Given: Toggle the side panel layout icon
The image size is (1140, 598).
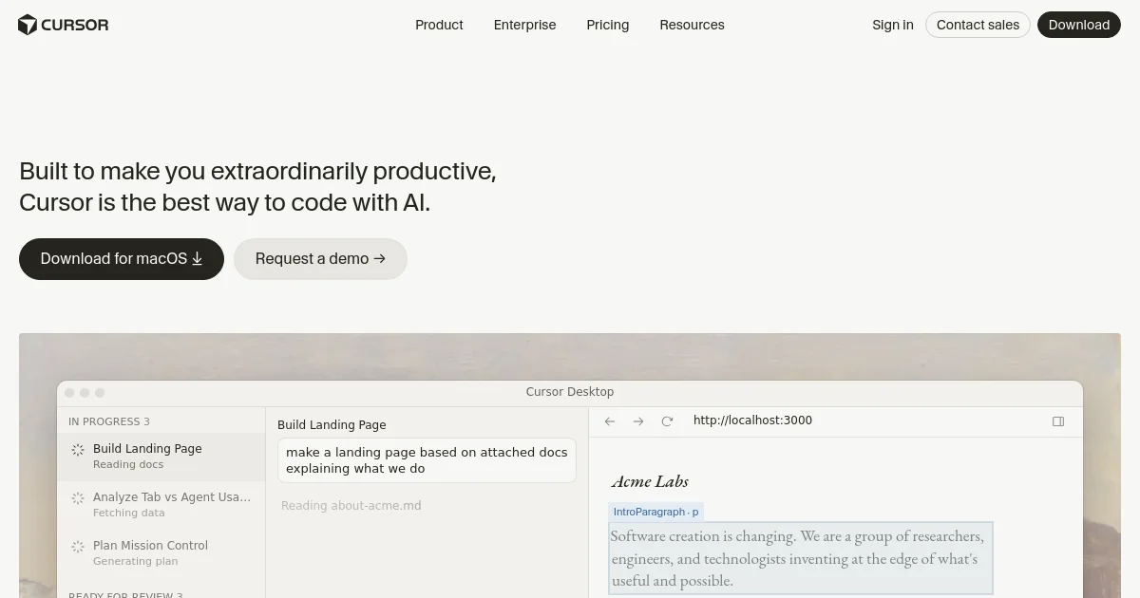Looking at the screenshot, I should point(1058,421).
